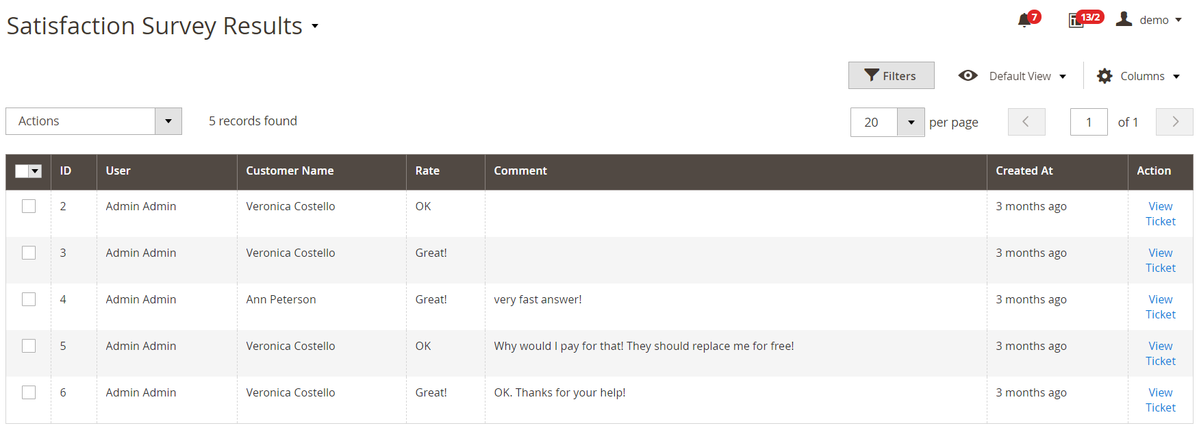
Task: Select the checkbox for row ID 4
Action: pos(29,299)
